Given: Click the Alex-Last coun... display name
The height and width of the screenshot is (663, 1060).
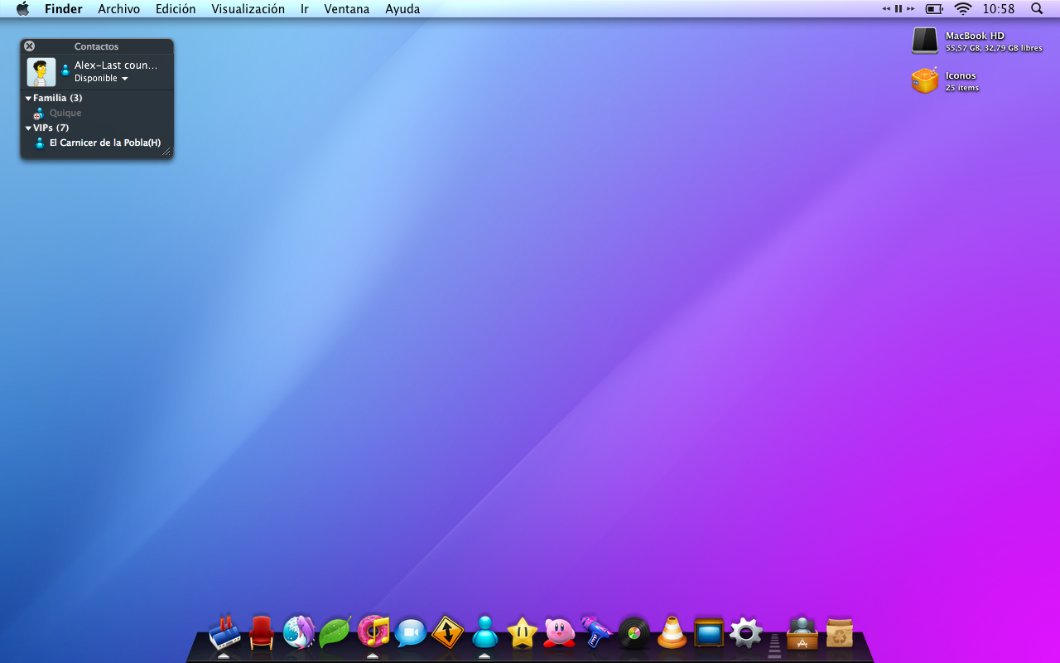Looking at the screenshot, I should pos(116,65).
